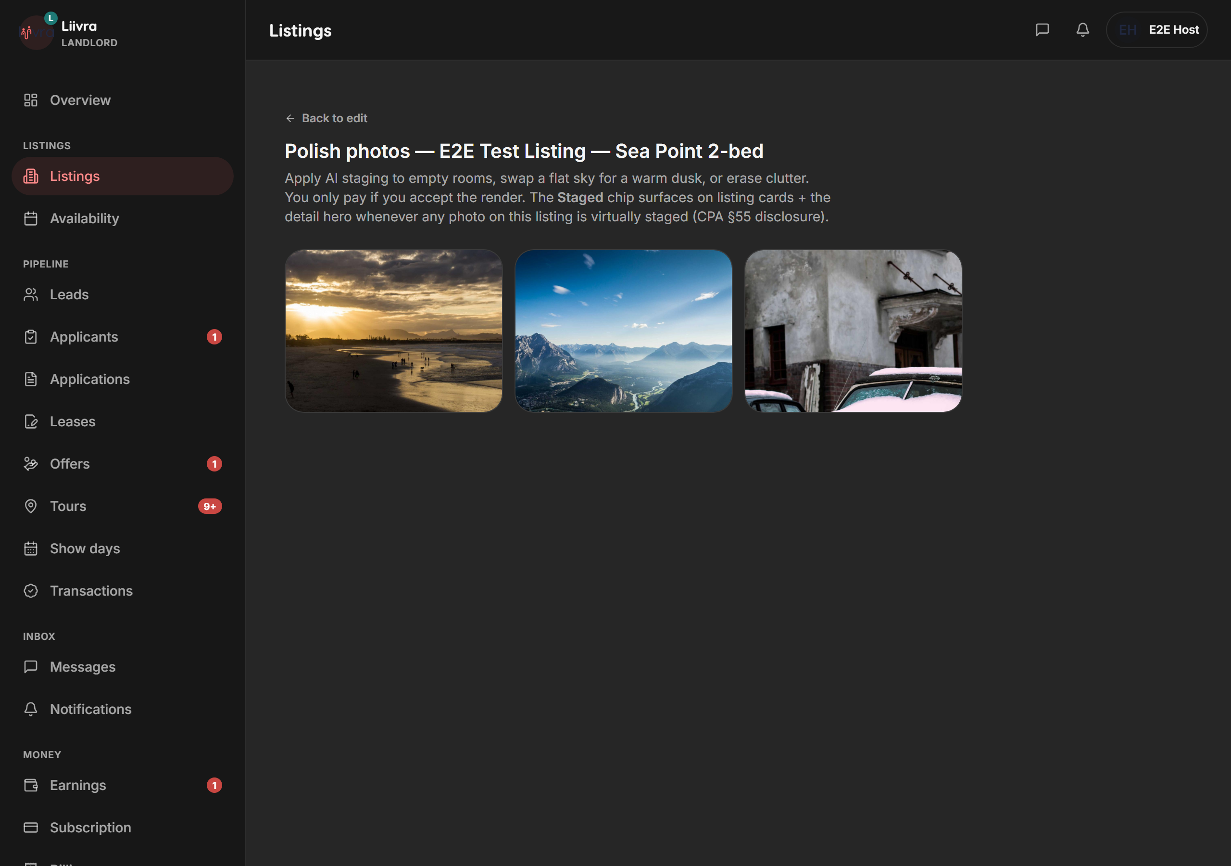The image size is (1231, 866).
Task: Navigate to Show days
Action: coord(122,549)
